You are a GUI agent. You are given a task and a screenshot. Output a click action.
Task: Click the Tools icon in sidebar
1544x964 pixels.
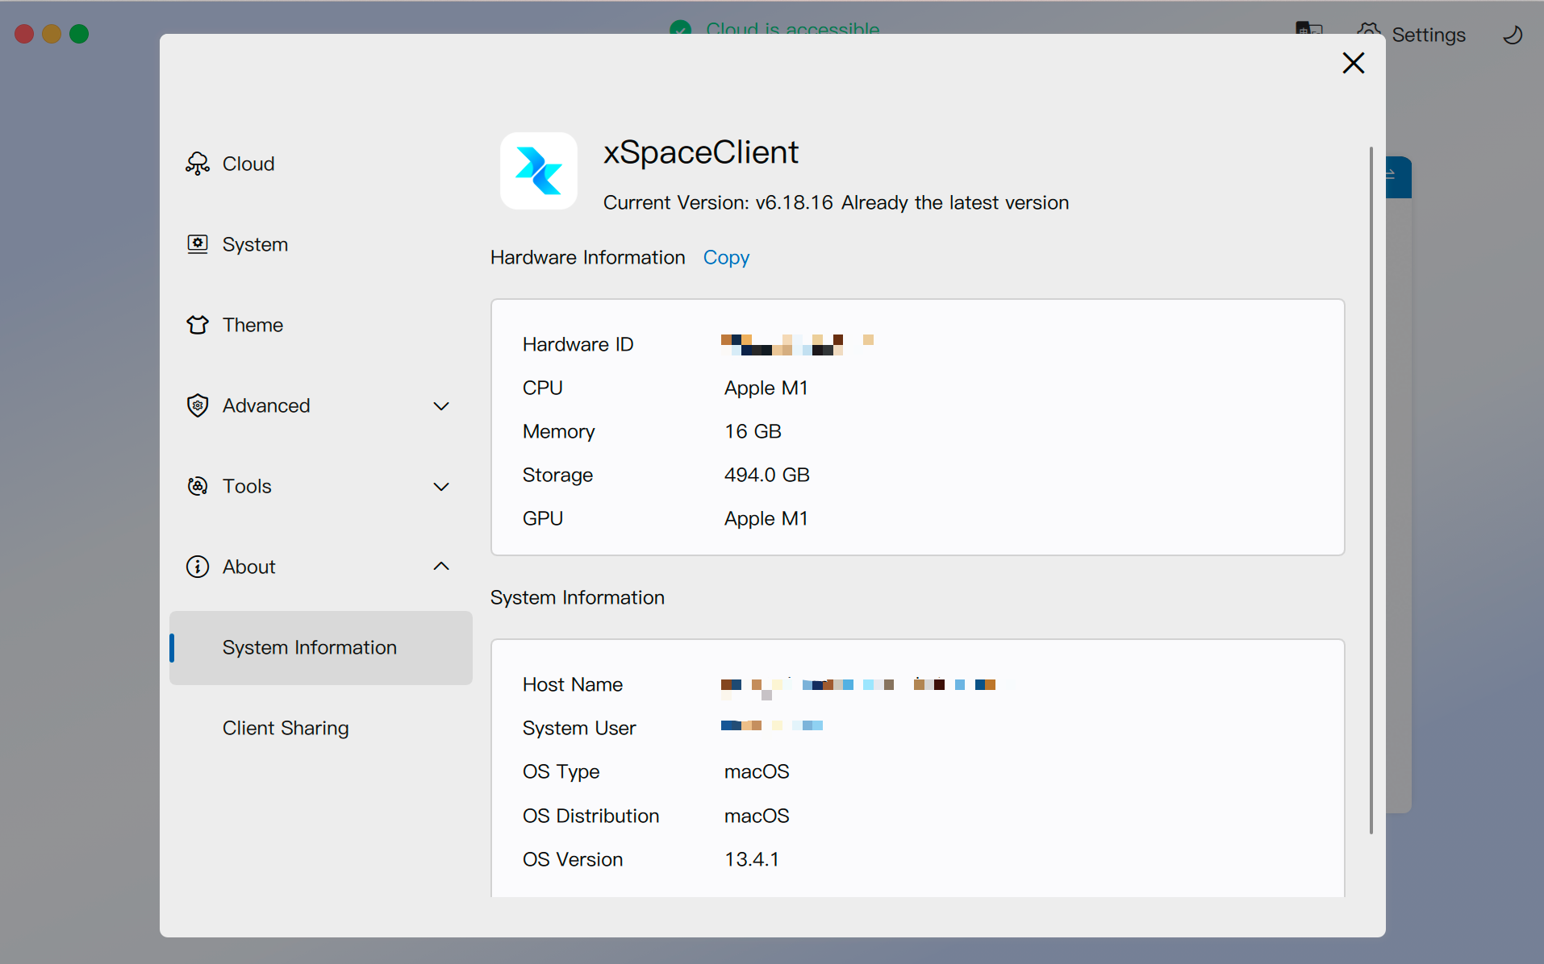pos(198,486)
